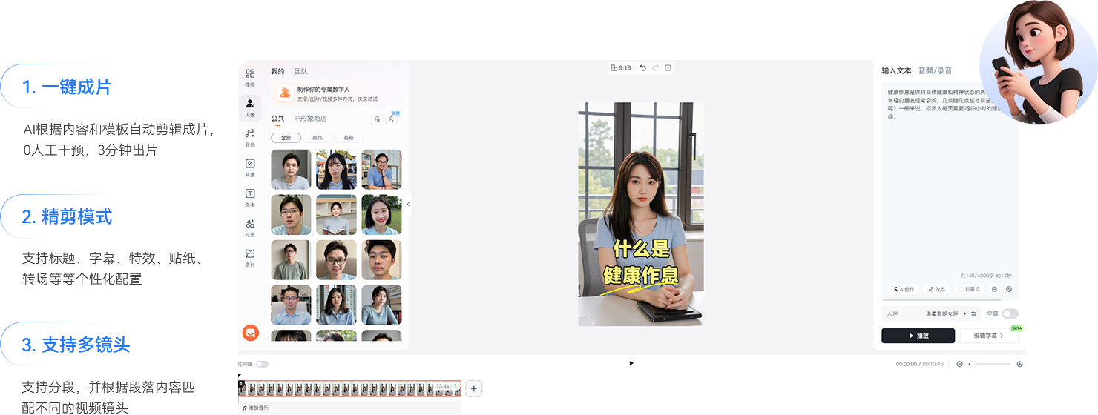Collapse the left avatar panel with arrow

click(408, 204)
